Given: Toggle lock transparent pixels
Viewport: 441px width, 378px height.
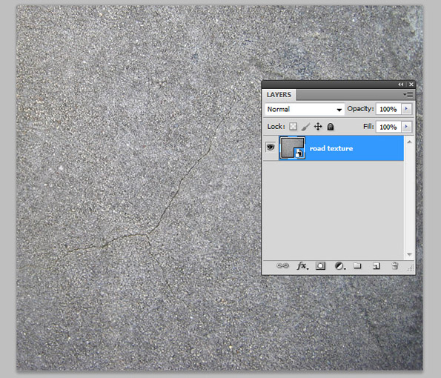Looking at the screenshot, I should 293,127.
